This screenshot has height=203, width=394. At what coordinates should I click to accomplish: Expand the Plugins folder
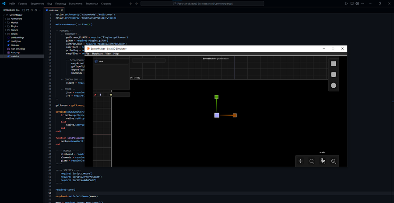6,26
